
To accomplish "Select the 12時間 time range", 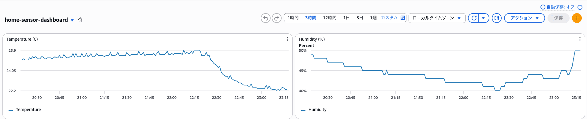I will 330,18.
